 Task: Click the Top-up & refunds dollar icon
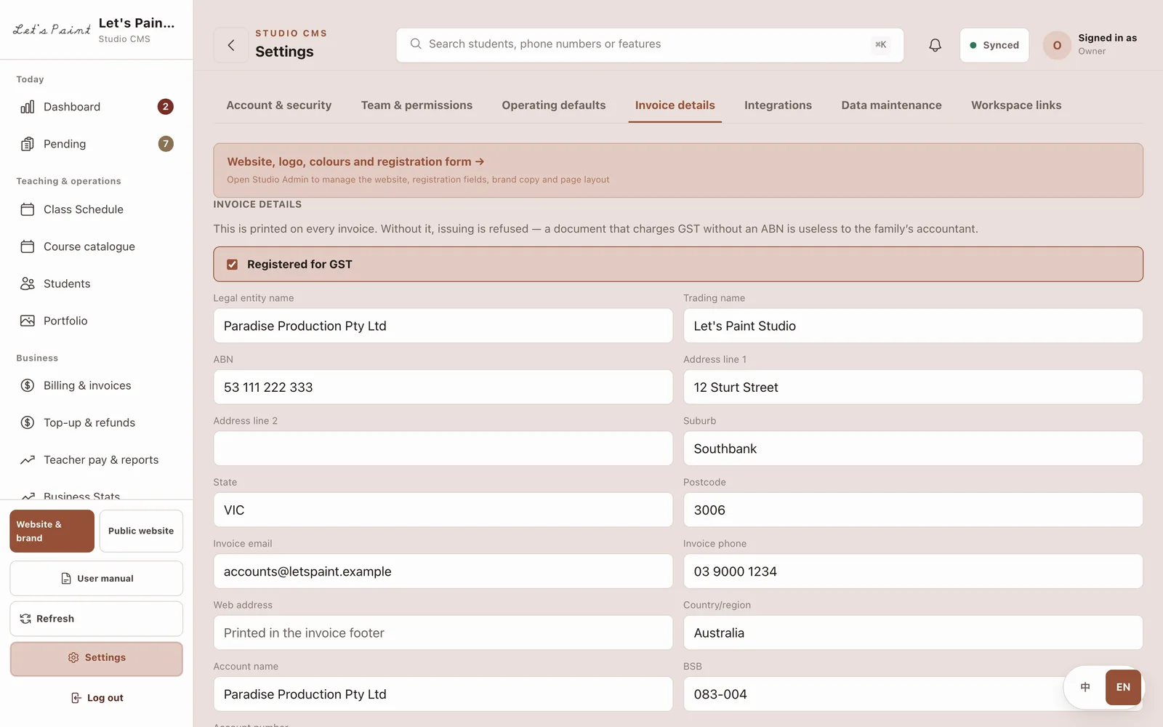coord(28,422)
